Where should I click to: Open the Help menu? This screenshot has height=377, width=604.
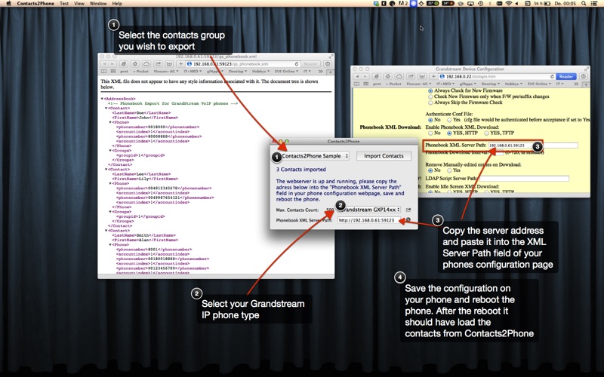pos(117,4)
